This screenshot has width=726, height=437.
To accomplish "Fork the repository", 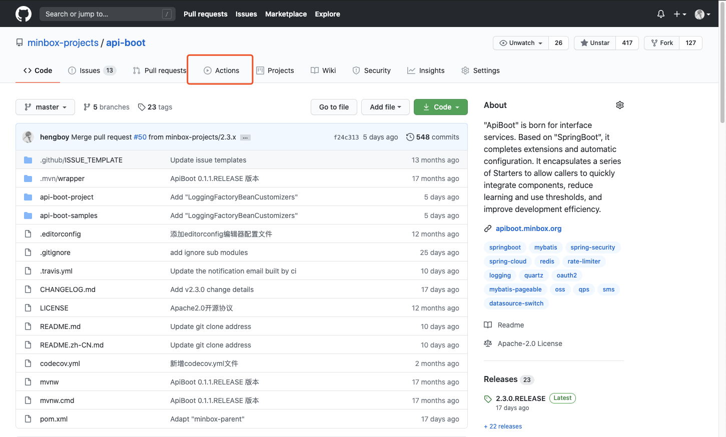I will click(662, 43).
